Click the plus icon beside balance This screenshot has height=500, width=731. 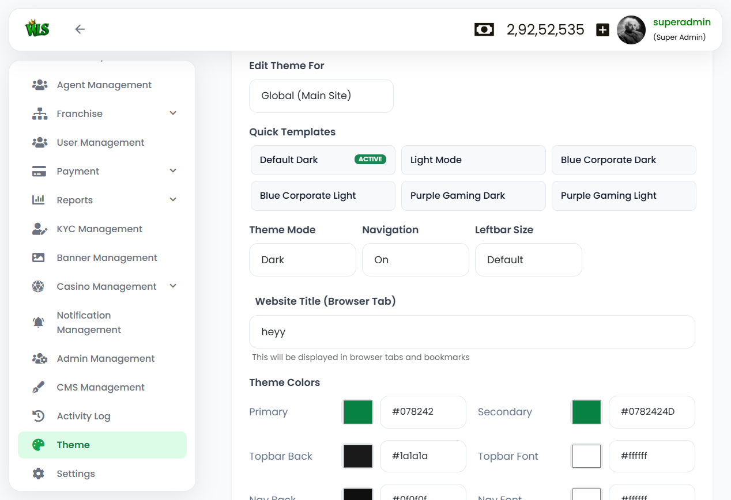(x=602, y=30)
